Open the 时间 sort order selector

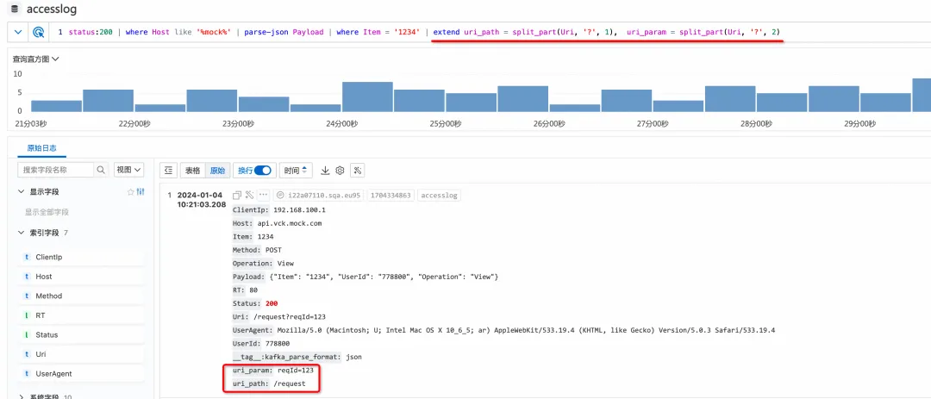[295, 171]
